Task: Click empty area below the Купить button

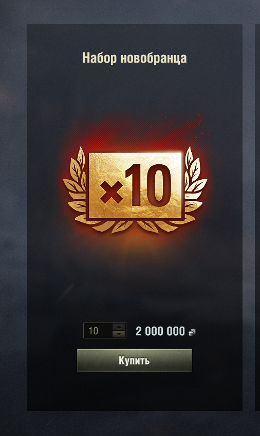Action: [135, 391]
